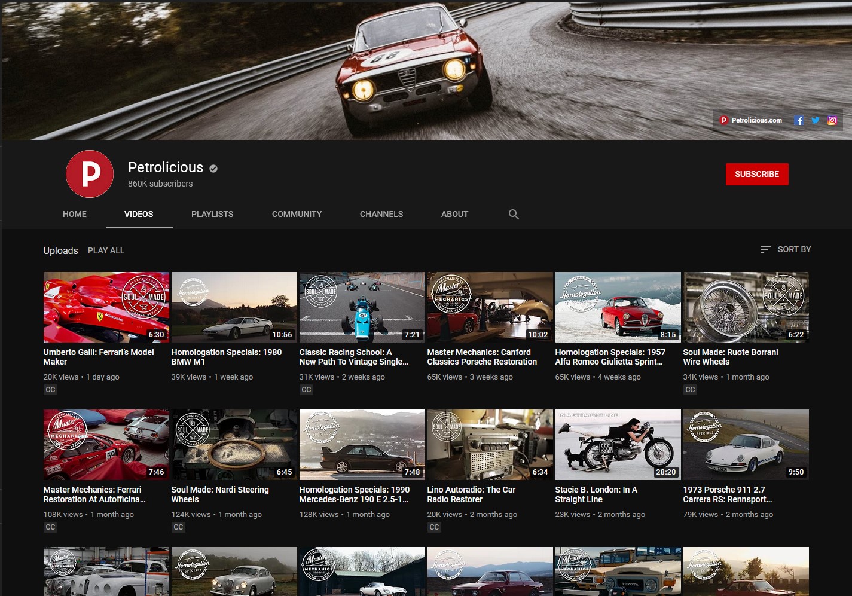This screenshot has width=852, height=596.
Task: Click the red Alfa Romeo thumbnail, 8:15
Action: click(x=618, y=307)
